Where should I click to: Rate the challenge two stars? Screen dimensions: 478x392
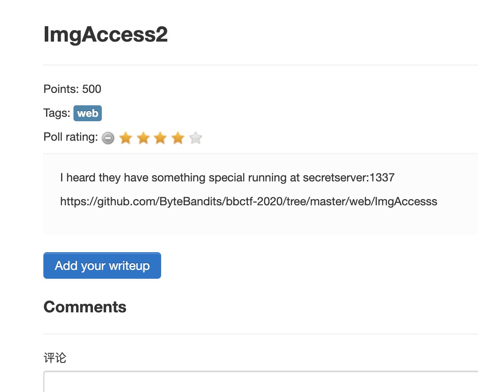tap(143, 138)
